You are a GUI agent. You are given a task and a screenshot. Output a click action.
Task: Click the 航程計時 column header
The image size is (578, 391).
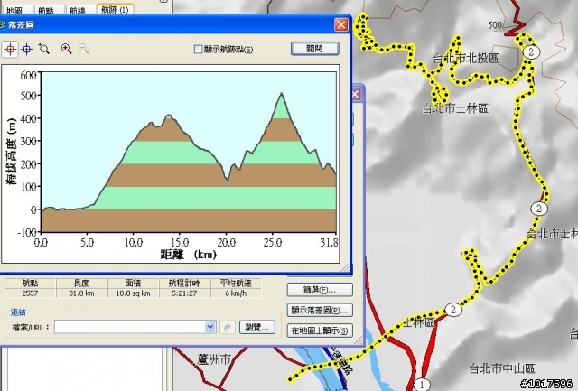click(x=184, y=283)
